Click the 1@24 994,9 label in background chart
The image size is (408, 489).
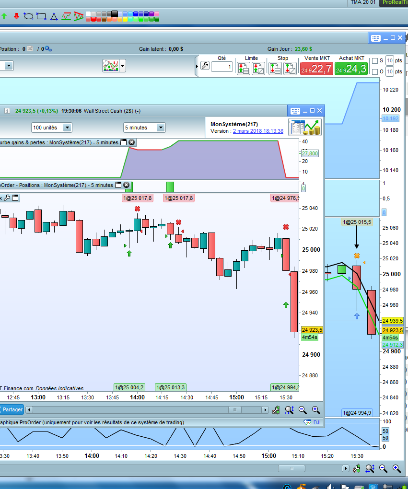[357, 413]
